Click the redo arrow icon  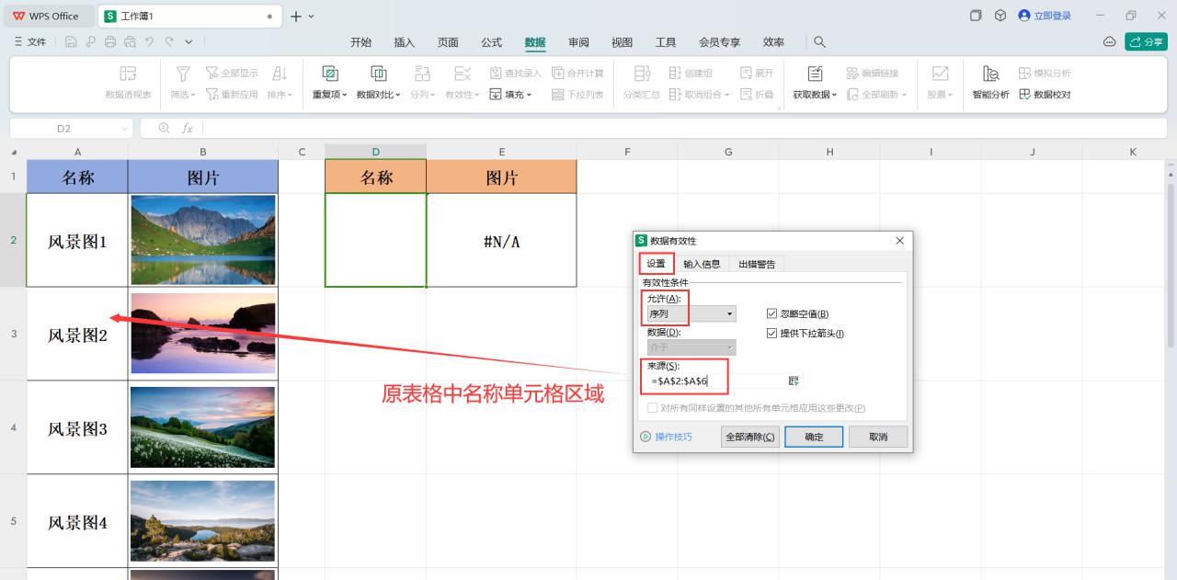pyautogui.click(x=169, y=42)
